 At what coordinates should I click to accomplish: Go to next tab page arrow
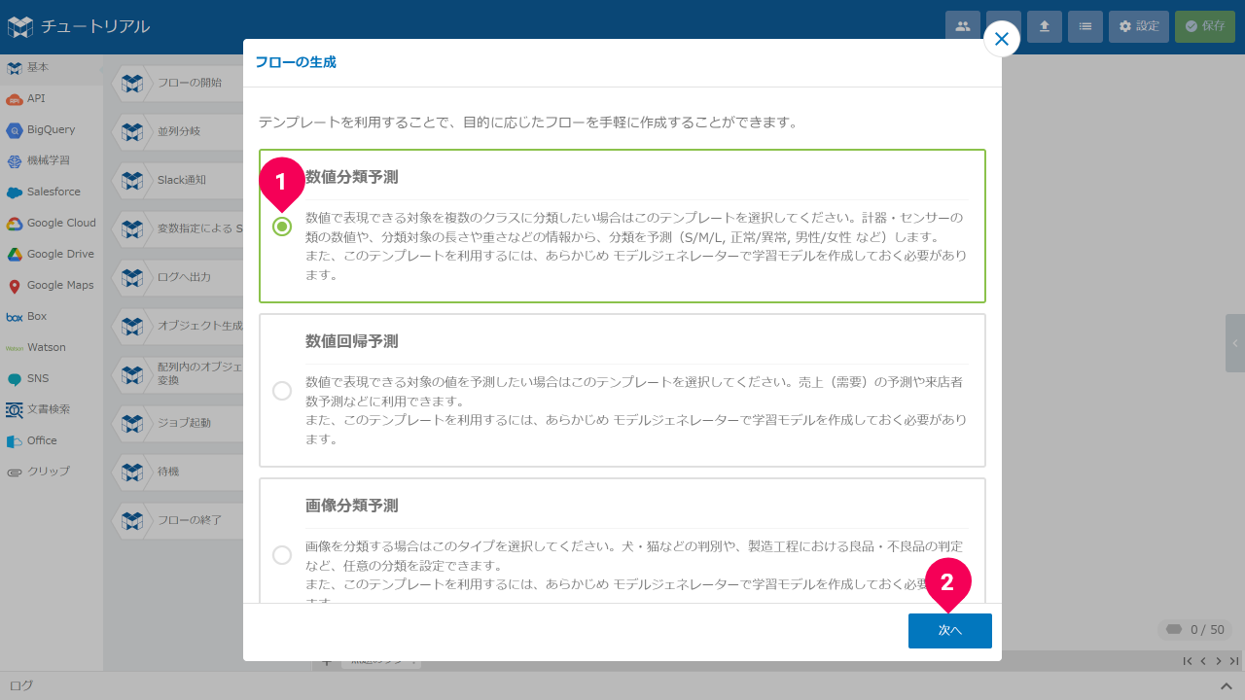[x=1219, y=661]
